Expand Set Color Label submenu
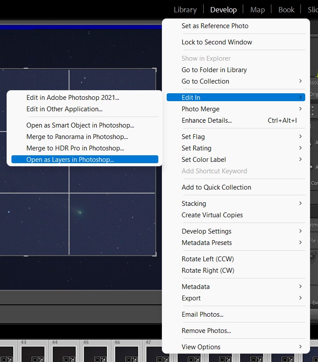This screenshot has height=362, width=318. pos(236,160)
